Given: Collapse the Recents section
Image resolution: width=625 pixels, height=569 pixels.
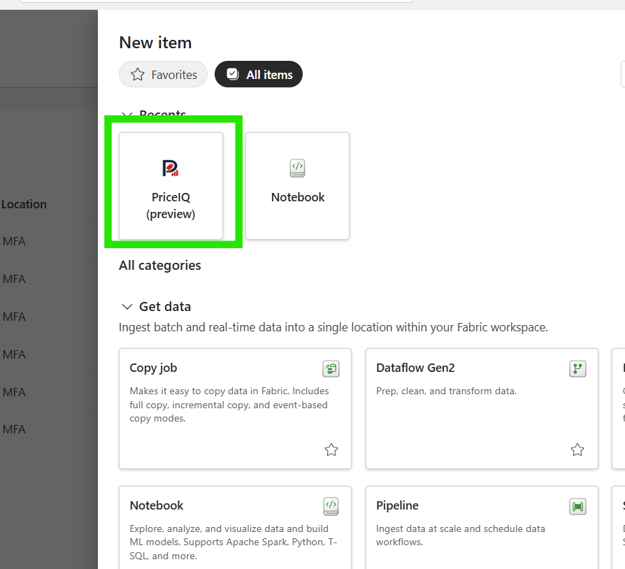Looking at the screenshot, I should (x=127, y=115).
